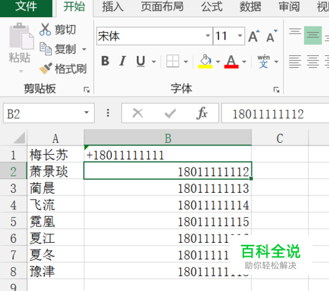Select cell with 18011111114
Viewport: 329px width, 291px height.
pos(168,205)
